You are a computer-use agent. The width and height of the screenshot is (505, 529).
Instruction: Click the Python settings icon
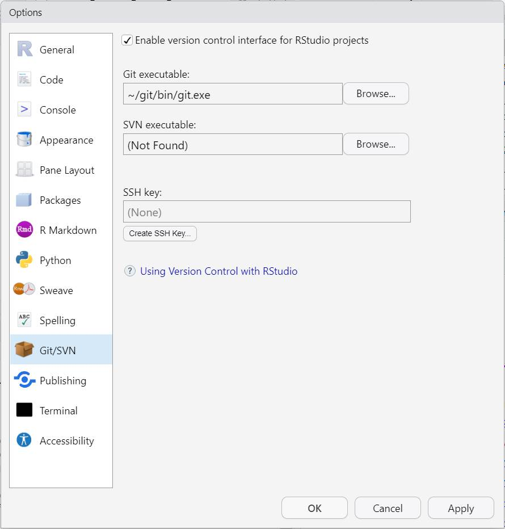click(x=24, y=260)
